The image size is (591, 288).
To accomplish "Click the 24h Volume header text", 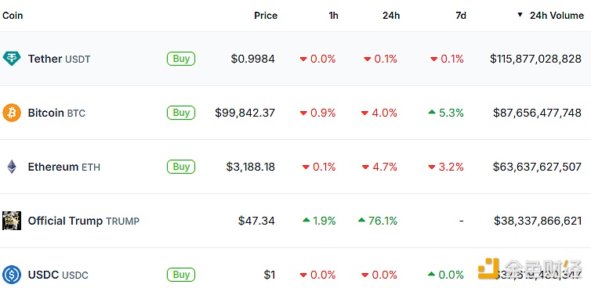I will point(557,16).
